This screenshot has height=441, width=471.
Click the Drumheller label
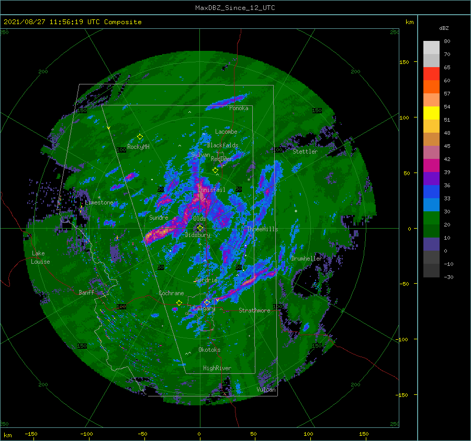(x=307, y=259)
